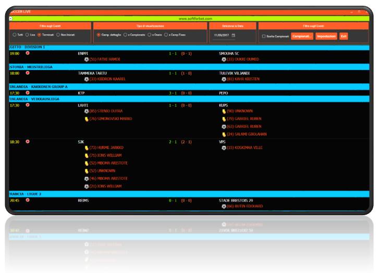The height and width of the screenshot is (273, 380).
Task: Click goal ball icon for (46) Mboma Aristote
Action: point(87,179)
